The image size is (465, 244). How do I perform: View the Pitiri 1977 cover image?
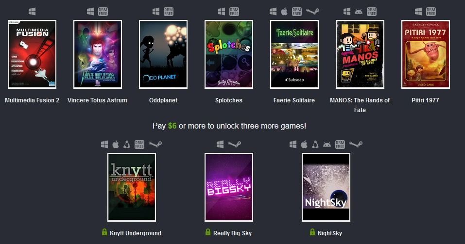(425, 54)
